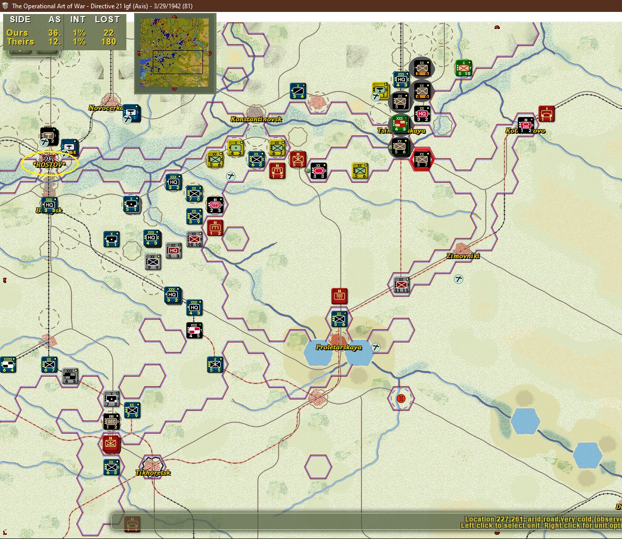Click the 'Ours' row in combat report
The image size is (622, 539).
63,33
